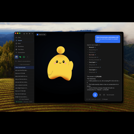Start a New Conversation
Viewport: 134px width, 134px height.
tap(24, 64)
